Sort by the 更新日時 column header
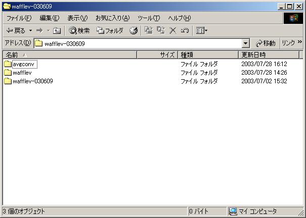This screenshot has height=218, width=306. pyautogui.click(x=269, y=55)
